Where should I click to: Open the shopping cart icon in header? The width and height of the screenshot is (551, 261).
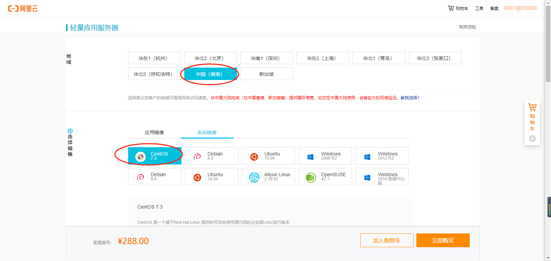click(451, 8)
